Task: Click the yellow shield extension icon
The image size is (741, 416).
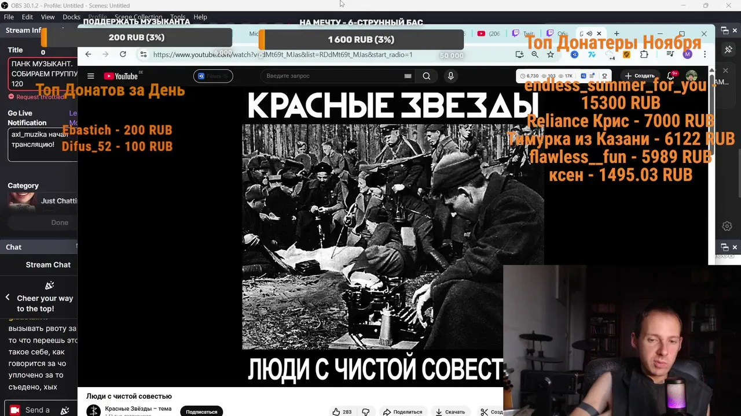Action: (x=627, y=54)
